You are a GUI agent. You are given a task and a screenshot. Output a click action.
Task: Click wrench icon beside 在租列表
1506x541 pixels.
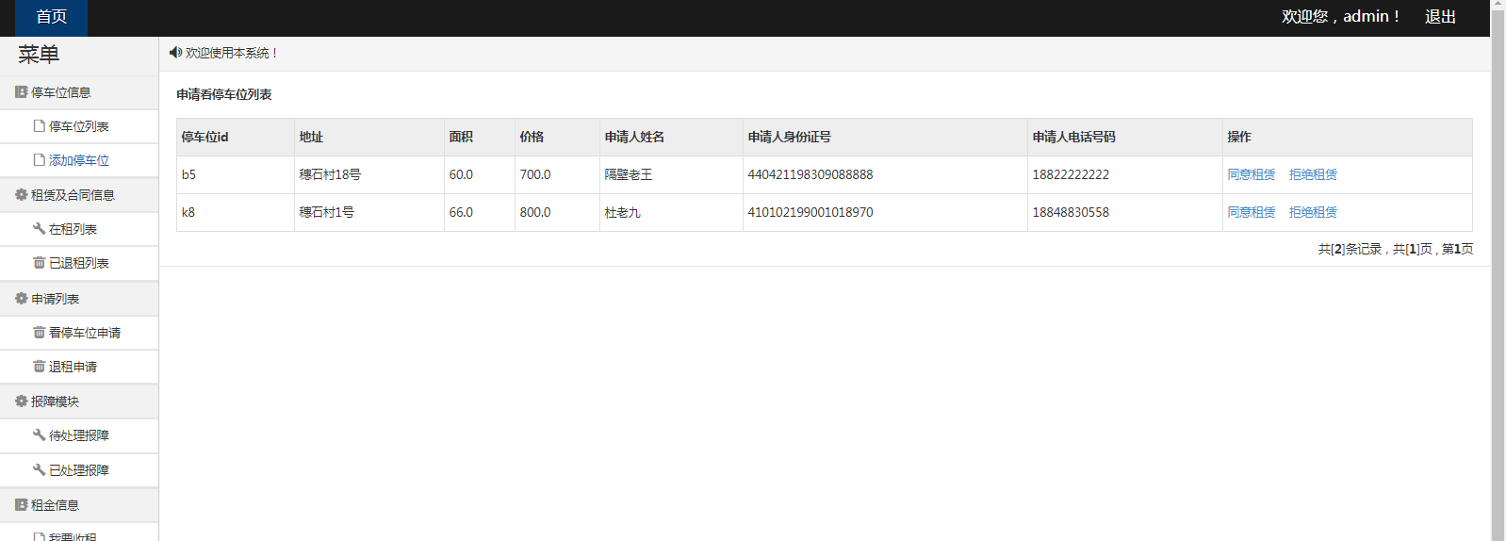(x=39, y=229)
